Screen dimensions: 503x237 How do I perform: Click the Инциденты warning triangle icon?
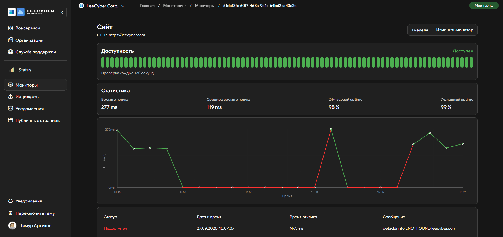[10, 97]
